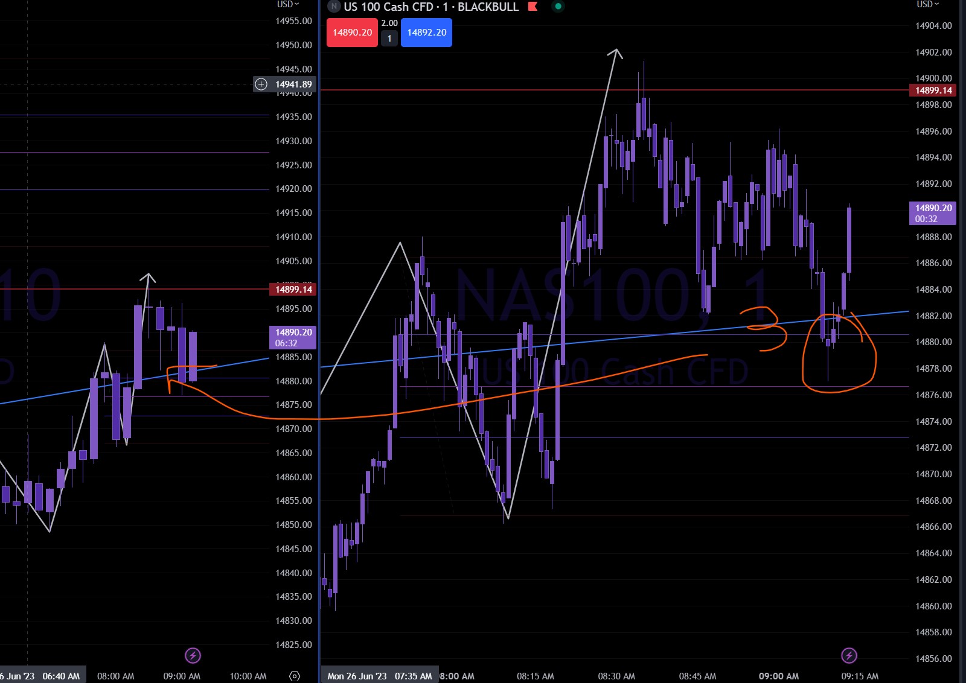Click 08:45 AM on the right chart time axis

click(x=697, y=676)
